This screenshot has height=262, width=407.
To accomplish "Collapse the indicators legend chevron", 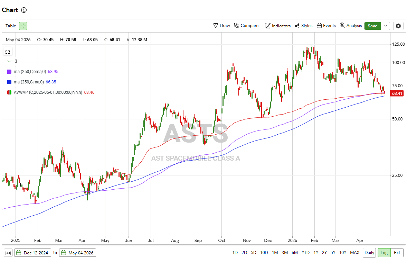I will pyautogui.click(x=9, y=61).
